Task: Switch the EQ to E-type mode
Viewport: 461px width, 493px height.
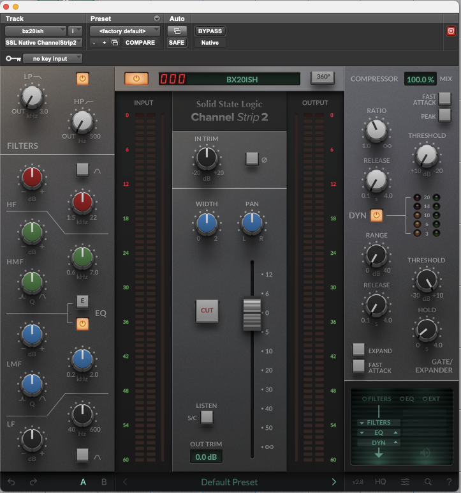Action: (82, 301)
